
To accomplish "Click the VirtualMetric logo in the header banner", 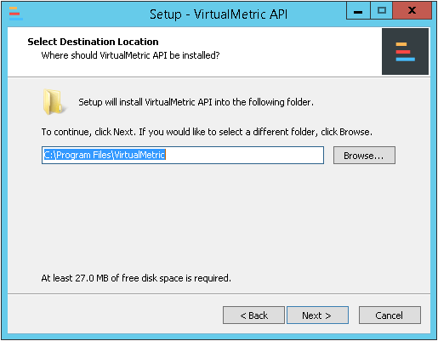I will coord(405,51).
